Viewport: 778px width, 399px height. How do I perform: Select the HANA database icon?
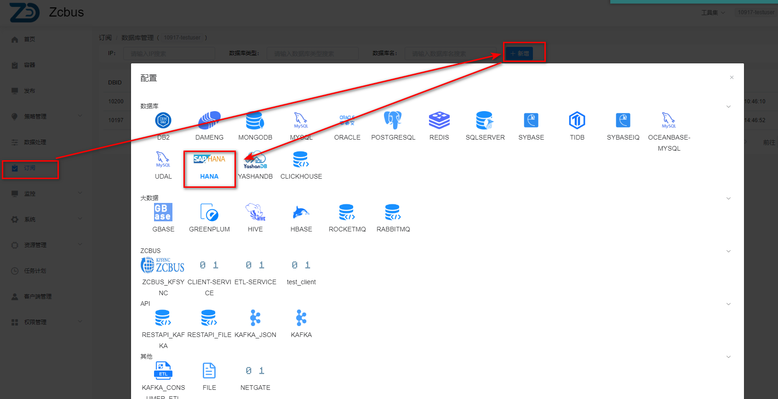click(209, 160)
